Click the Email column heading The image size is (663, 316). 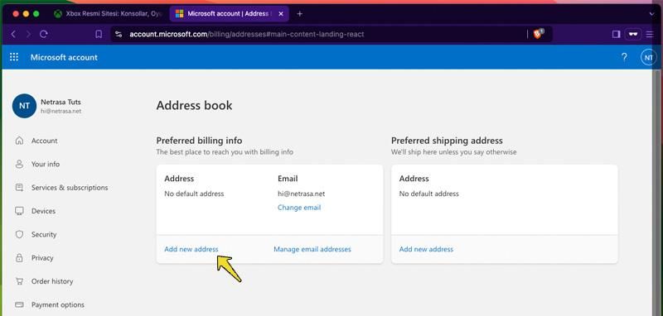click(288, 179)
